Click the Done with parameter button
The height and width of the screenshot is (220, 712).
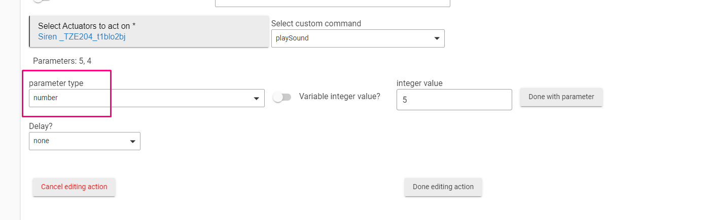pos(561,97)
